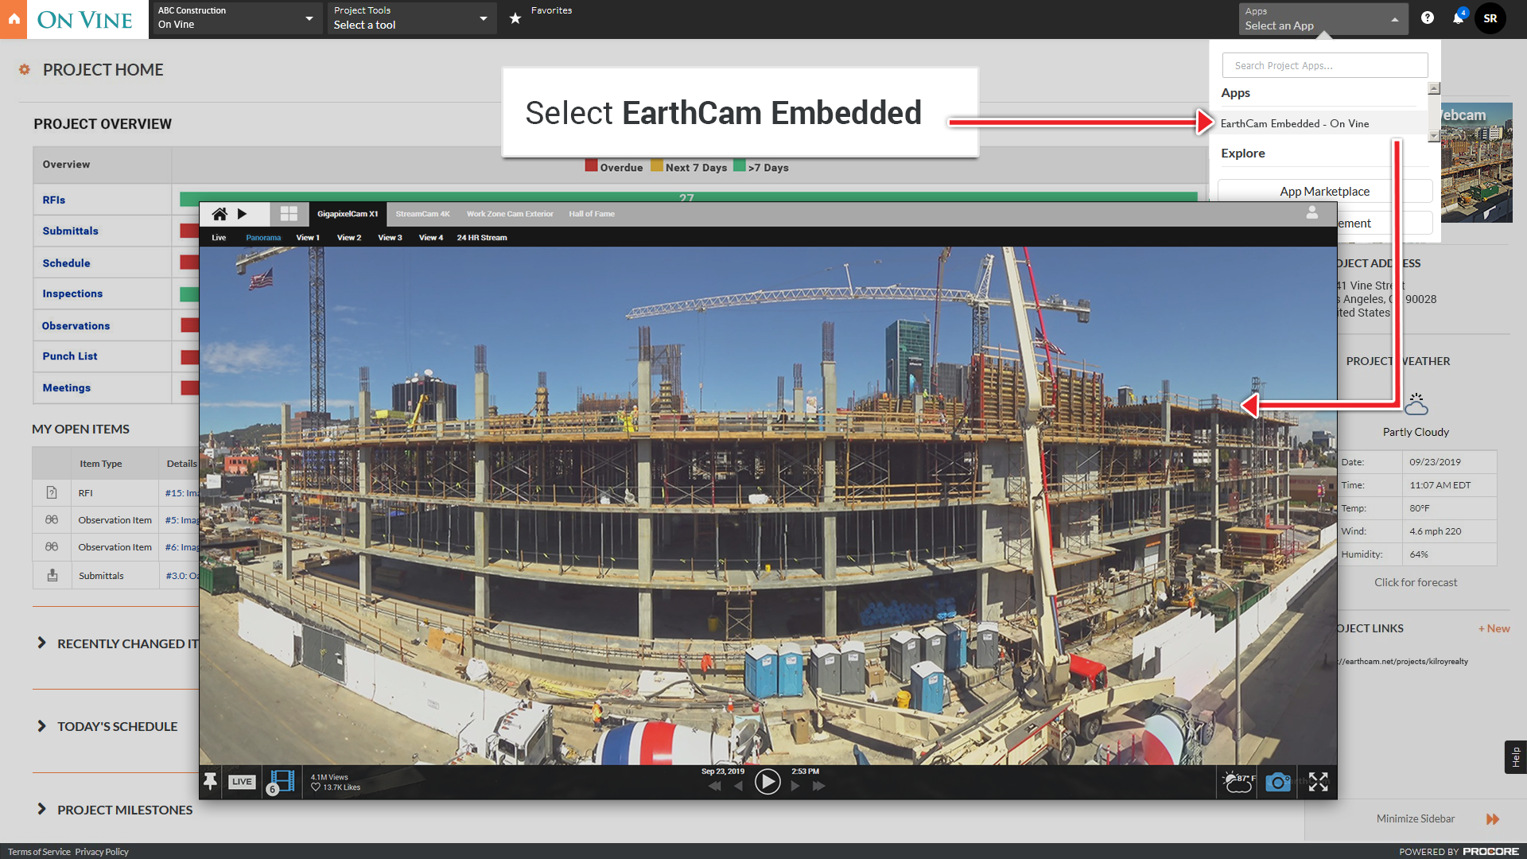
Task: Select EarthCam Embedded - On Vine app
Action: [x=1294, y=123]
